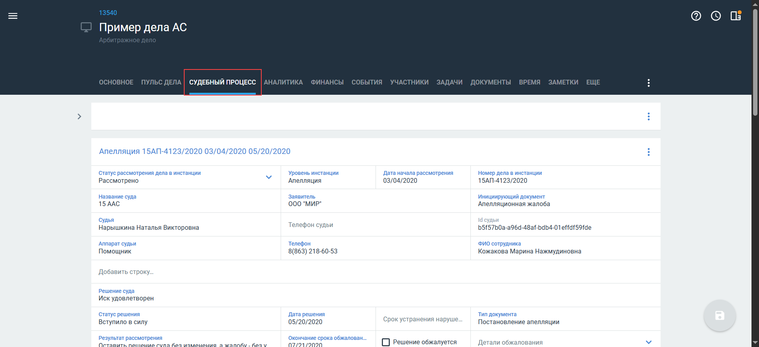Screen dimensions: 759x347
Task: Click the help question mark icon
Action: pos(696,16)
